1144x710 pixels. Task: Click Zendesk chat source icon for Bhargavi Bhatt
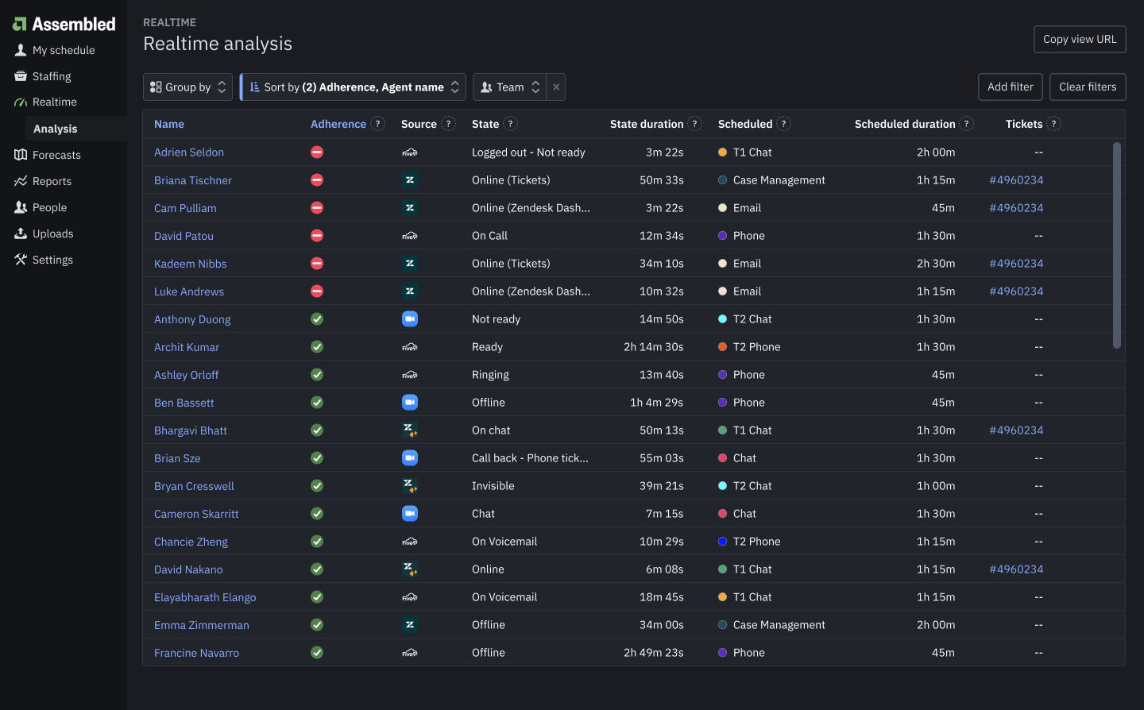[x=410, y=430]
